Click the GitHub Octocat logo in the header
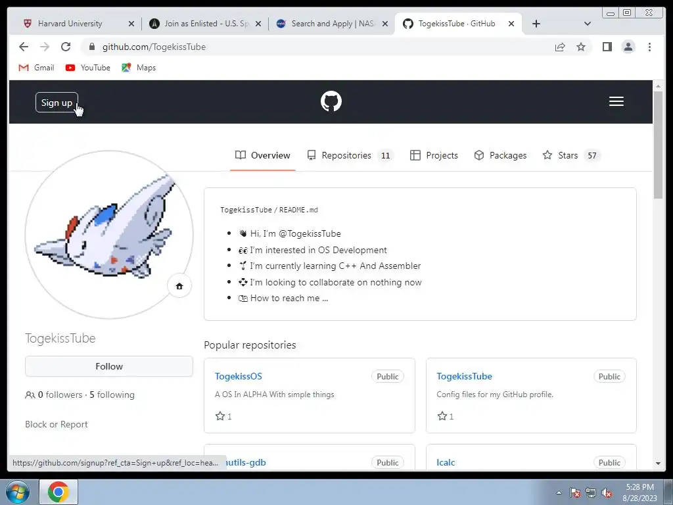 331,102
